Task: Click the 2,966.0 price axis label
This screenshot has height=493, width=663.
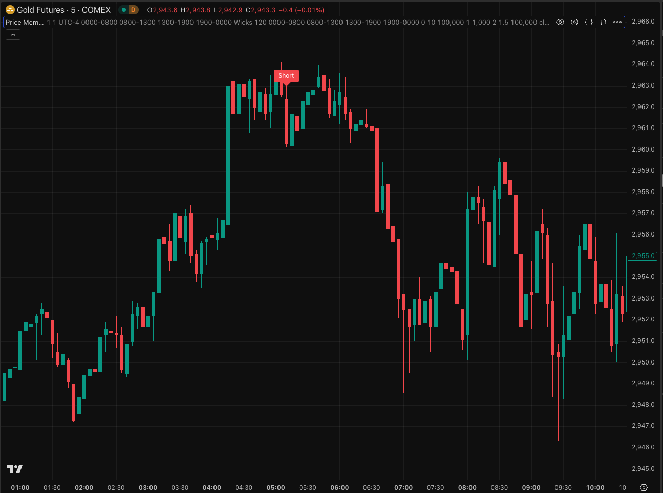Action: [643, 22]
